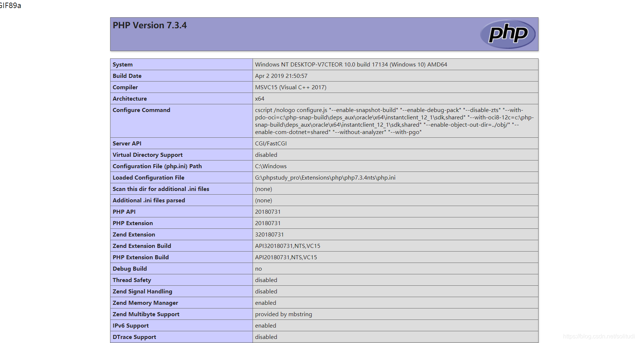Image resolution: width=638 pixels, height=343 pixels.
Task: Click 'Zend Signal Handling' label
Action: [142, 292]
